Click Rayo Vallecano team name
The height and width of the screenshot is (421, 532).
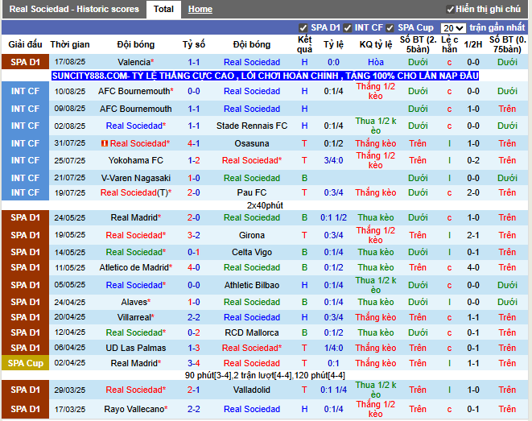(x=136, y=410)
